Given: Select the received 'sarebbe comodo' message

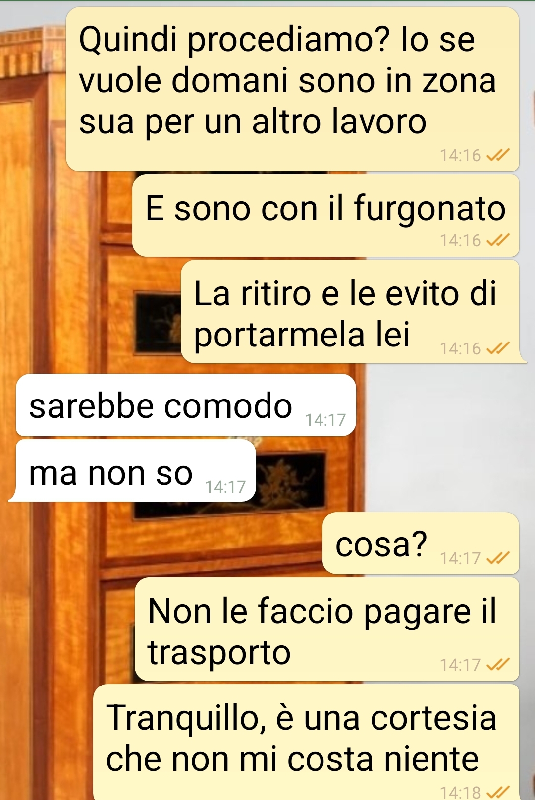Looking at the screenshot, I should click(x=186, y=405).
